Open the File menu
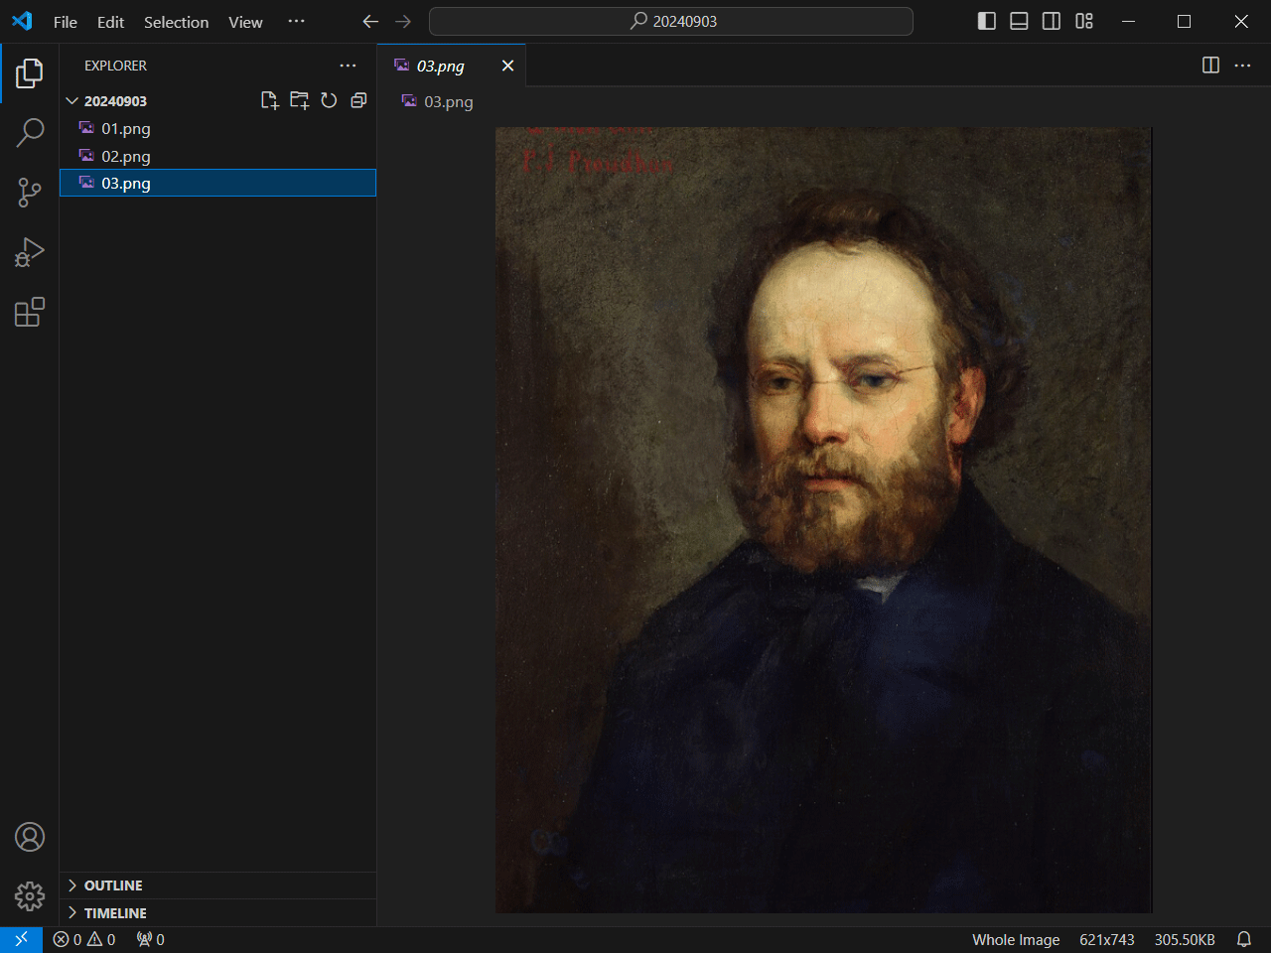 point(66,22)
